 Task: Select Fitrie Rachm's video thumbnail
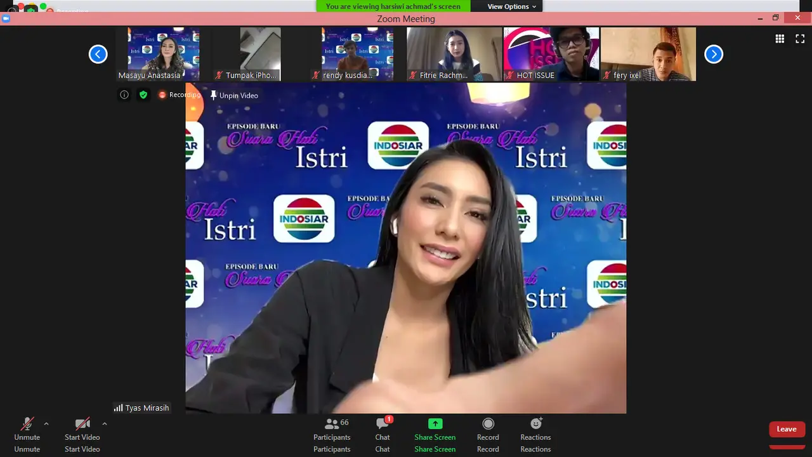click(x=454, y=54)
